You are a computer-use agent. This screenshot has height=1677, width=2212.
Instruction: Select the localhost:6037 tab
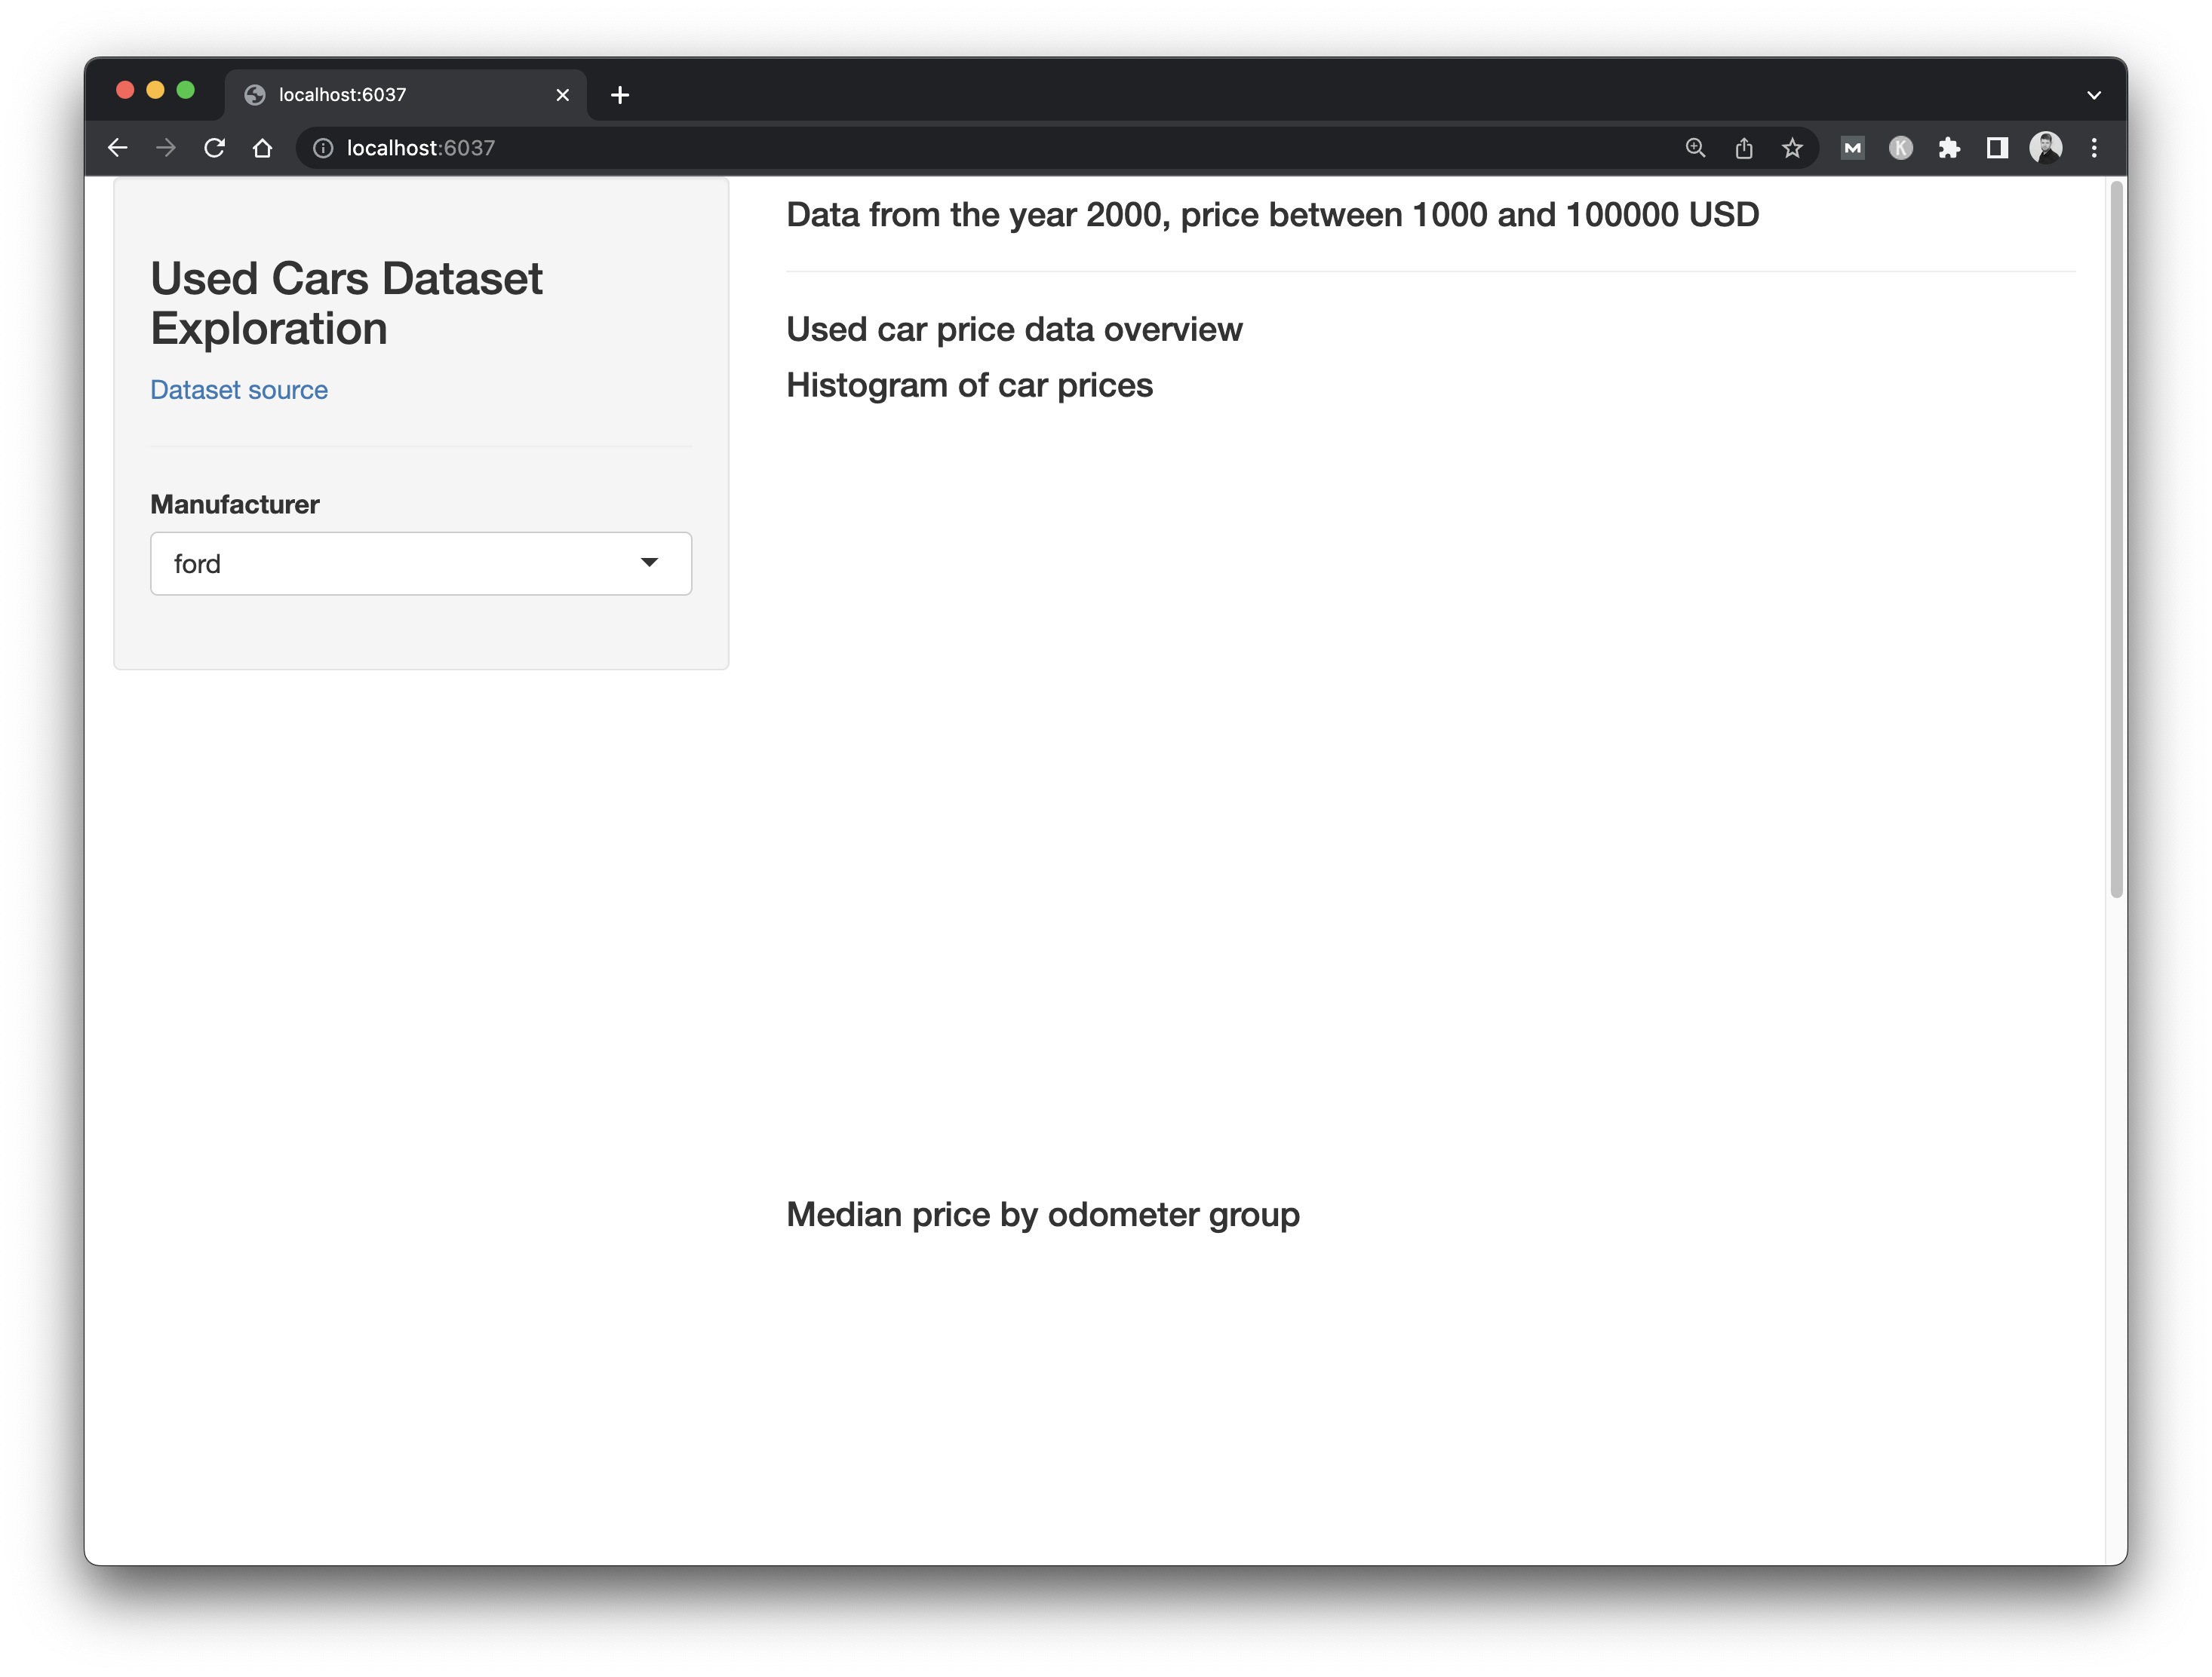(405, 95)
